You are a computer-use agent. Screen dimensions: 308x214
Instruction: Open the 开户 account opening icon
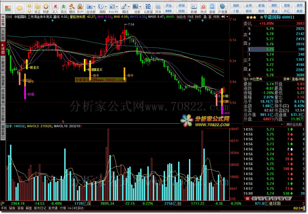80,8
